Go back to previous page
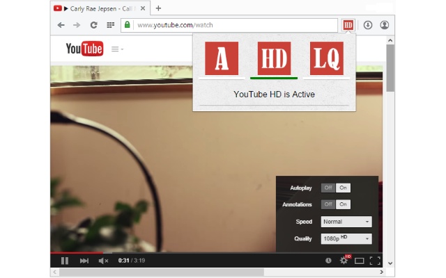The height and width of the screenshot is (278, 446). [x=61, y=25]
